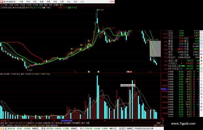This screenshot has height=130, width=203.
Task: Click the 2022/06/10 date marker
Action: (x=66, y=121)
